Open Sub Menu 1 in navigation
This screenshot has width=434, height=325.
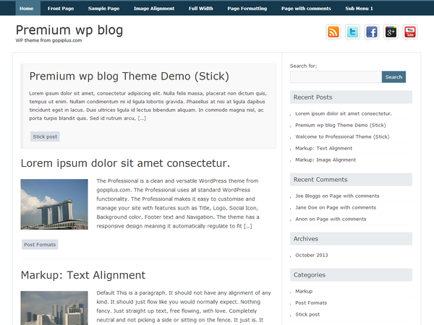tap(359, 8)
